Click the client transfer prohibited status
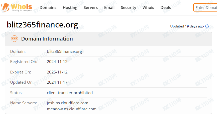 [x=70, y=93]
